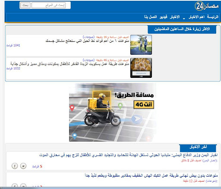Open the eggless cake recipe article headline
Image resolution: width=221 pixels, height=189 pixels.
pos(151,175)
